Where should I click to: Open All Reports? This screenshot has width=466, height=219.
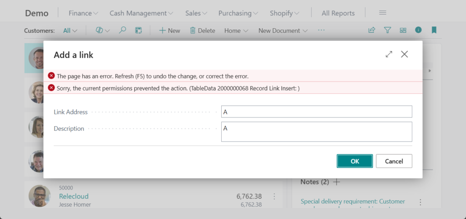click(338, 13)
